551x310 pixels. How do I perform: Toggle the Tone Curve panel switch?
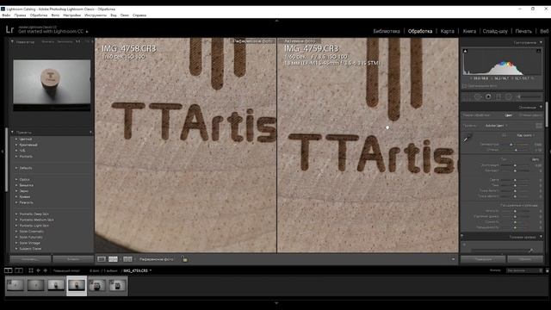(x=462, y=235)
